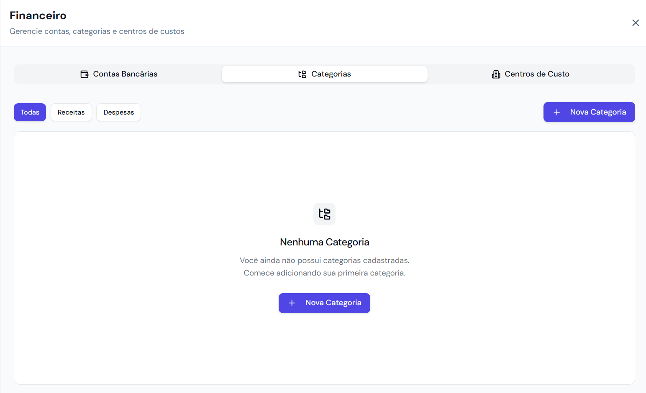The height and width of the screenshot is (393, 646).
Task: Click the text Você ainda não possui categorias cadastradas
Action: [x=325, y=260]
